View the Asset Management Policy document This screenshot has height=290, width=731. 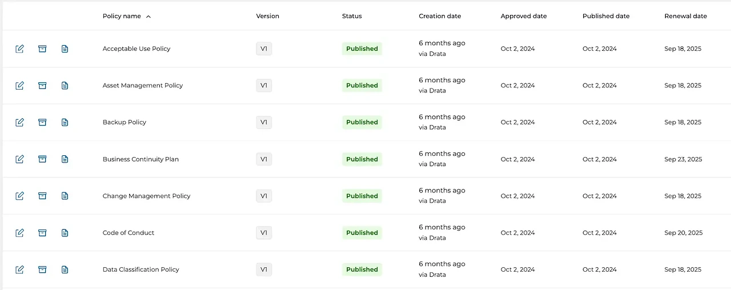65,86
